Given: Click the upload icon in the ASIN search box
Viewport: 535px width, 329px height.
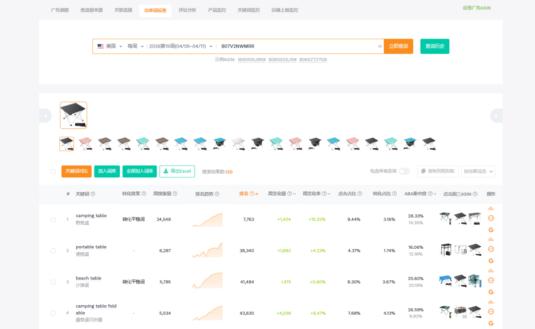Looking at the screenshot, I should point(380,46).
